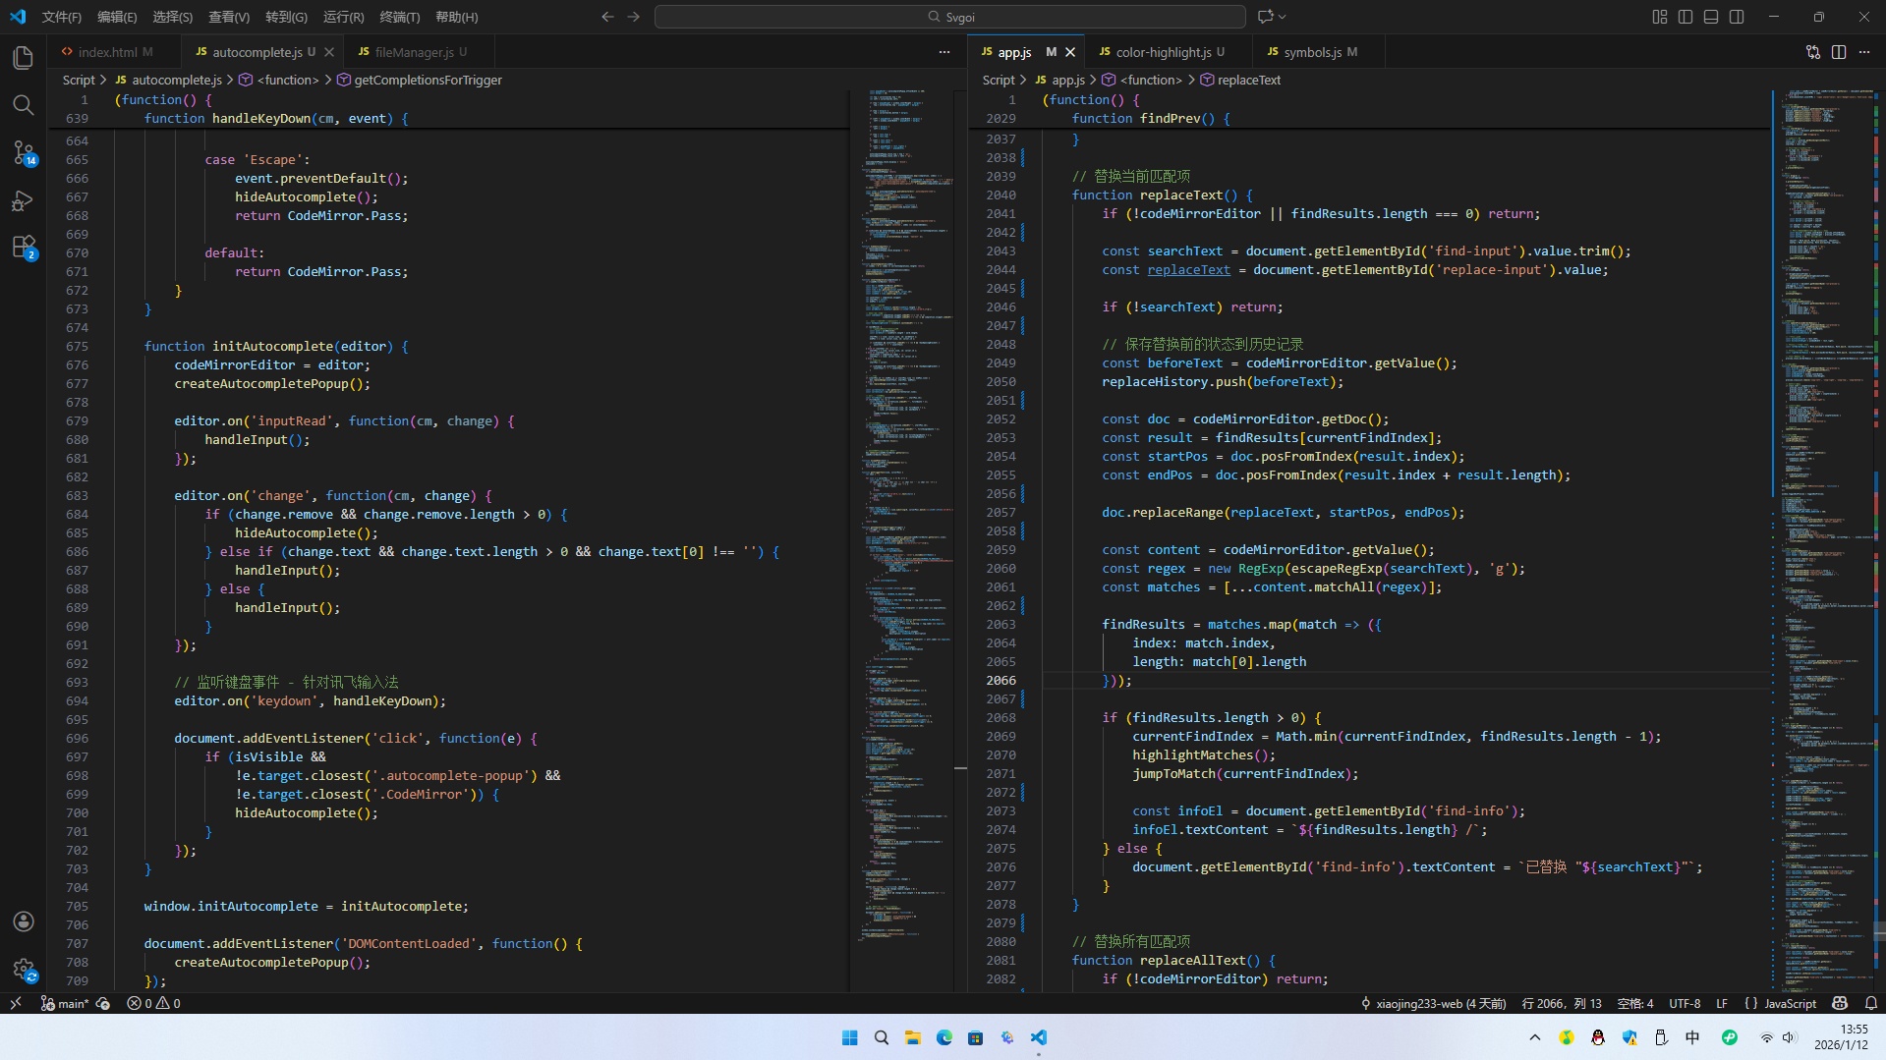
Task: Open the Run and Debug view
Action: pyautogui.click(x=24, y=200)
